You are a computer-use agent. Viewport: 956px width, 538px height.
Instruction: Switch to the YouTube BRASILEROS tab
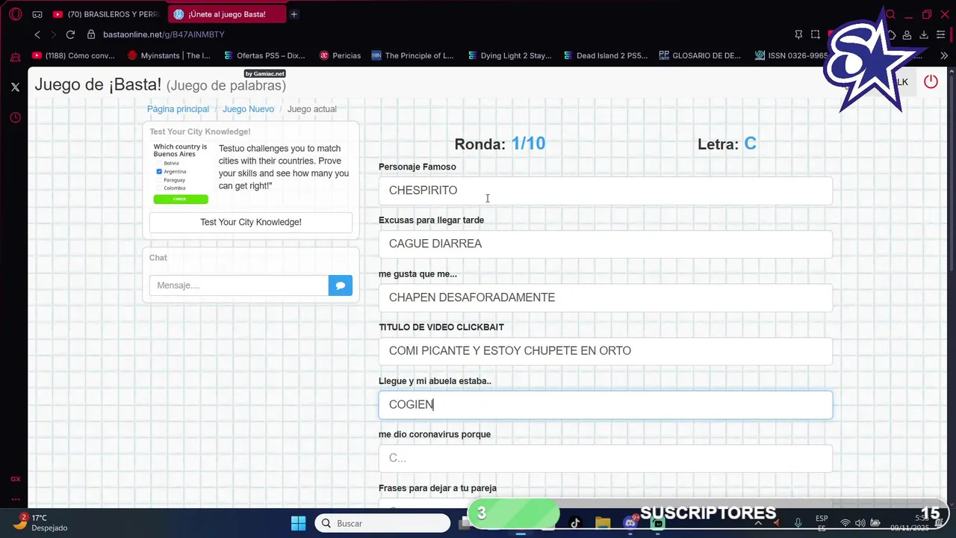point(107,14)
